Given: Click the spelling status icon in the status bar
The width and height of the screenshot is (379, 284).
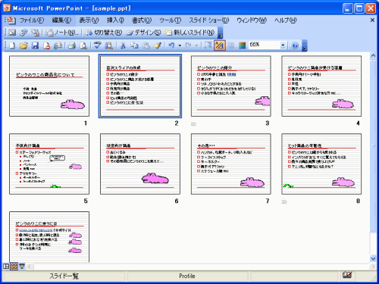Looking at the screenshot, I should [347, 275].
